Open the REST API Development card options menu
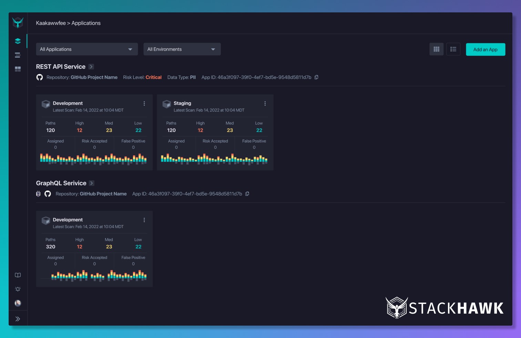Image resolution: width=521 pixels, height=338 pixels. tap(144, 104)
